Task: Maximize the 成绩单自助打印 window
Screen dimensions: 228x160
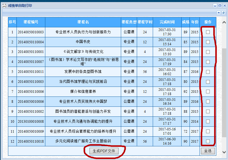Action: pos(220,6)
